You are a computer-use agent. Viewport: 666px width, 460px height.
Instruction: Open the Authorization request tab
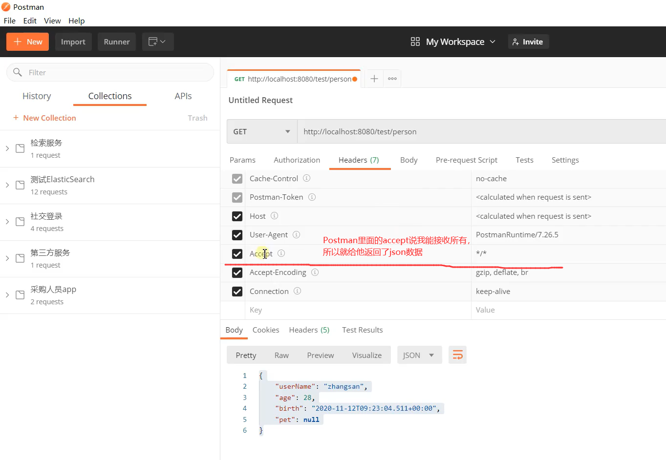[297, 160]
